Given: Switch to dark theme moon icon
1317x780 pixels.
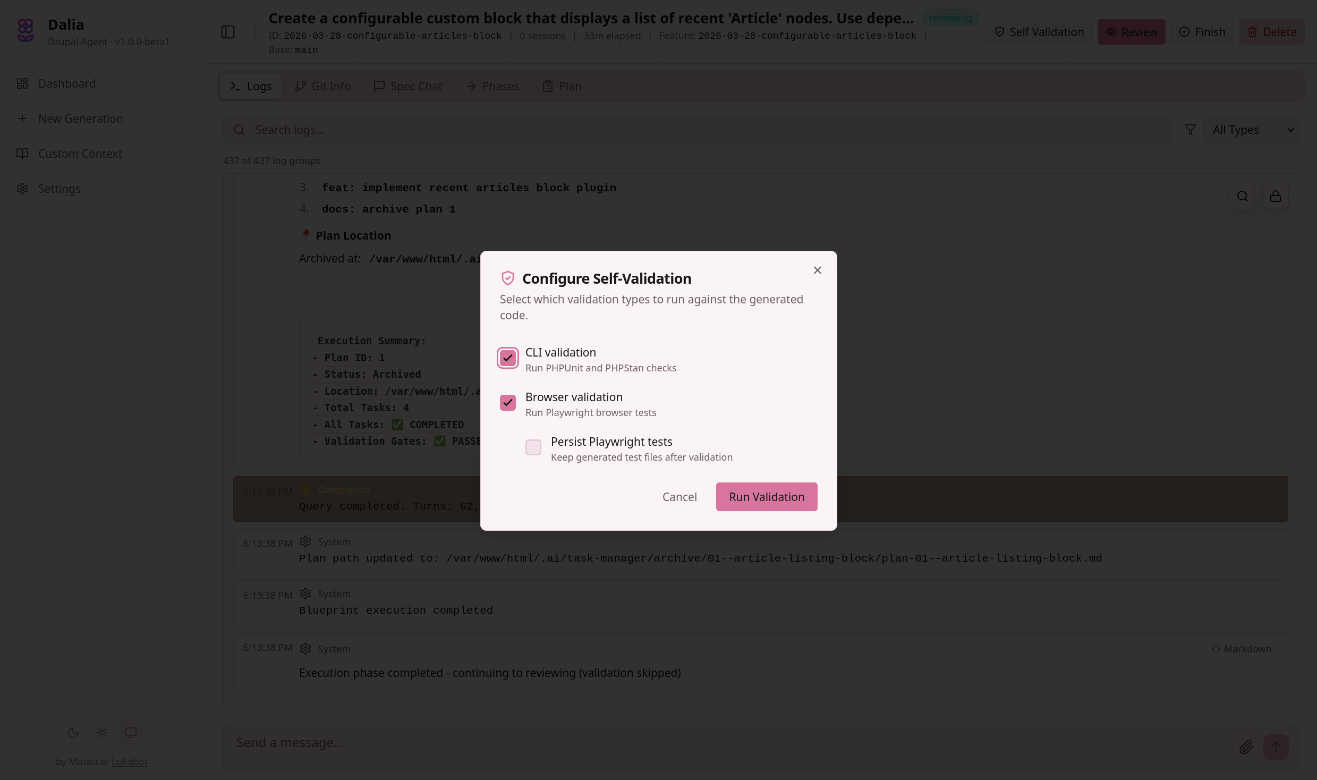Looking at the screenshot, I should tap(73, 733).
